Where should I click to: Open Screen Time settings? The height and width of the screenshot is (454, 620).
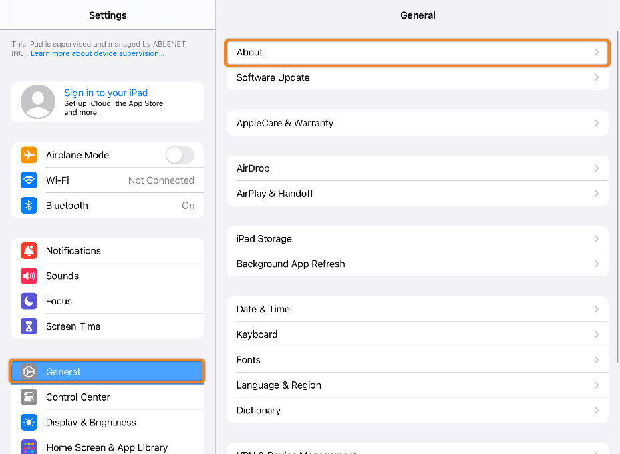point(108,326)
